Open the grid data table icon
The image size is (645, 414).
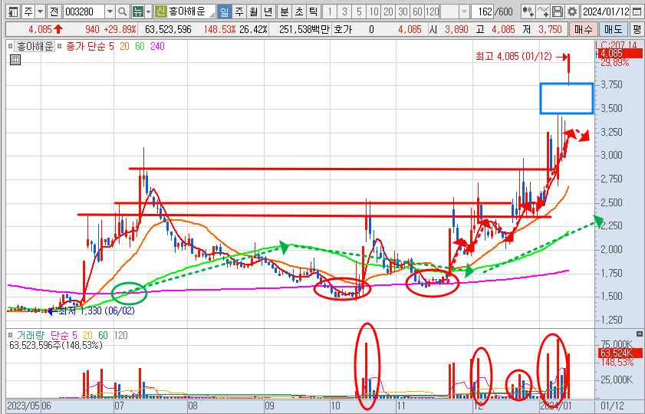coord(15,60)
